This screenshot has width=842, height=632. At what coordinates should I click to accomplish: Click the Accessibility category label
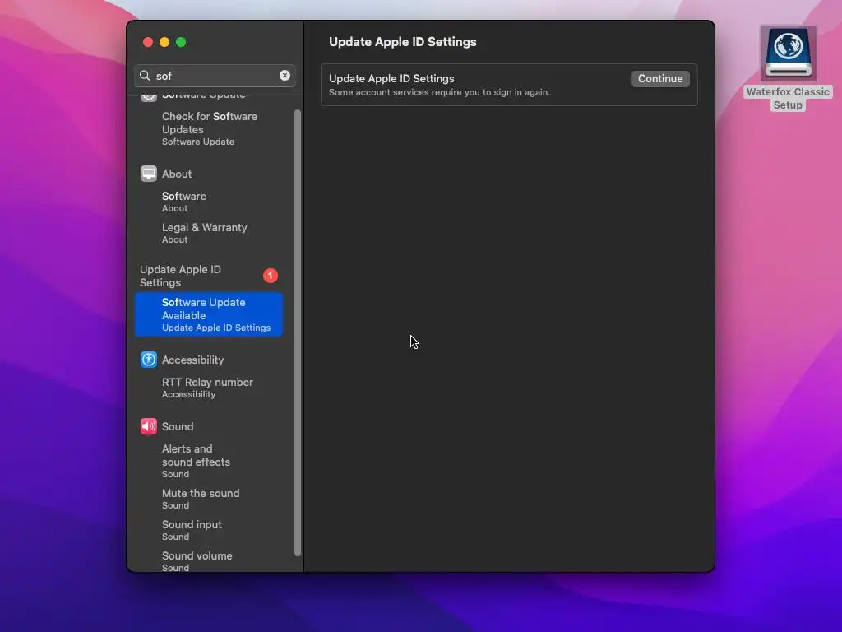click(x=192, y=360)
